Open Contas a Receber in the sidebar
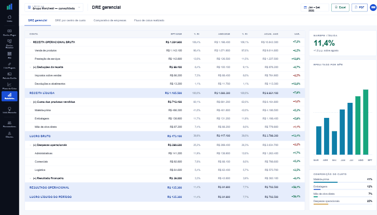377x215 pixels. coord(9,44)
